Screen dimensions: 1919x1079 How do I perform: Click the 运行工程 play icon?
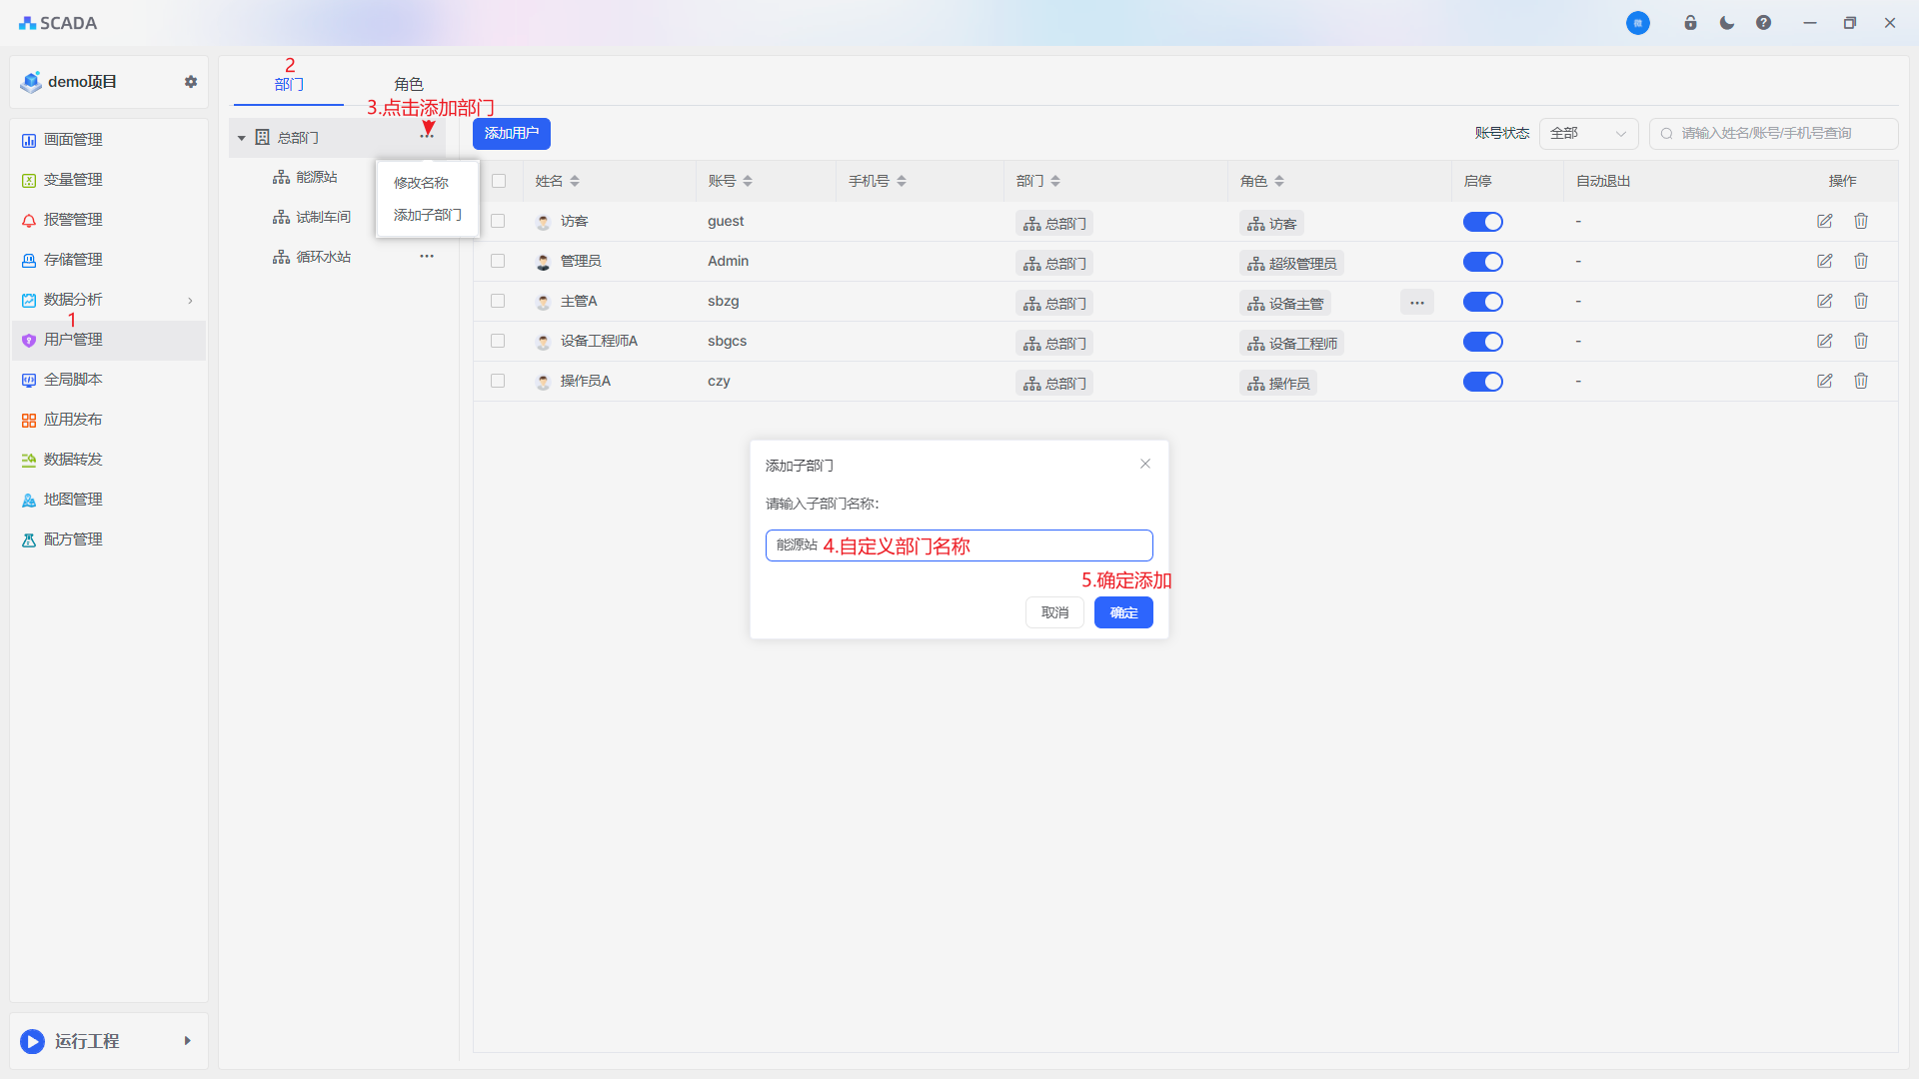click(x=33, y=1041)
